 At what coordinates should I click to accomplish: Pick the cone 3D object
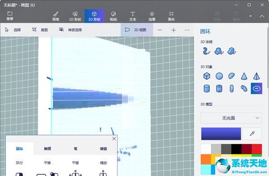pyautogui.click(x=244, y=76)
